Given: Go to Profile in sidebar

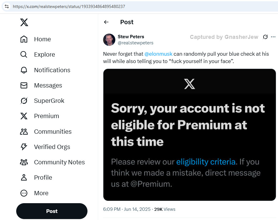Looking at the screenshot, I should pos(43,177).
